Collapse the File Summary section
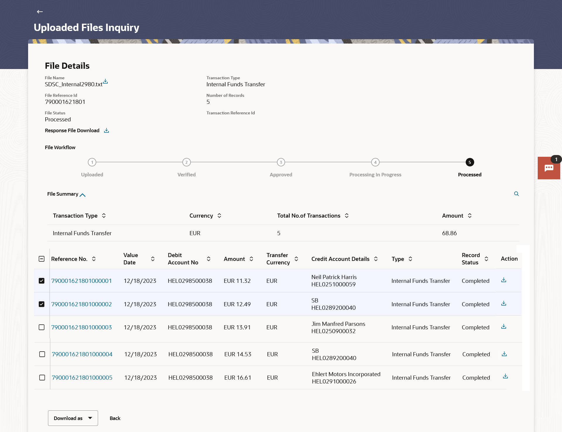This screenshot has width=562, height=432. pos(83,195)
